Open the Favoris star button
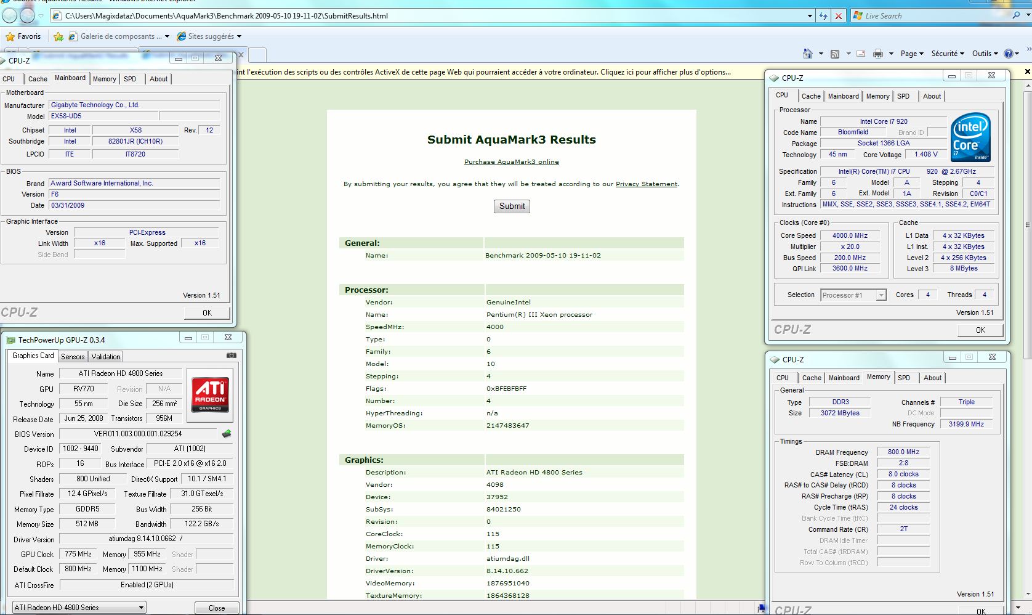The image size is (1032, 615). 23,36
